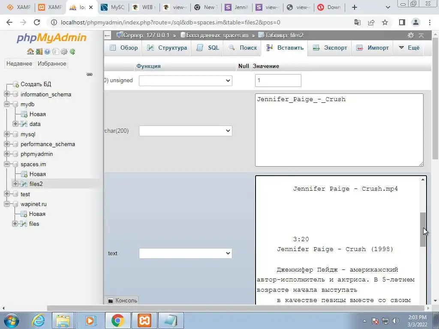Open a new browser tab with plus
The height and width of the screenshot is (329, 439).
(355, 7)
